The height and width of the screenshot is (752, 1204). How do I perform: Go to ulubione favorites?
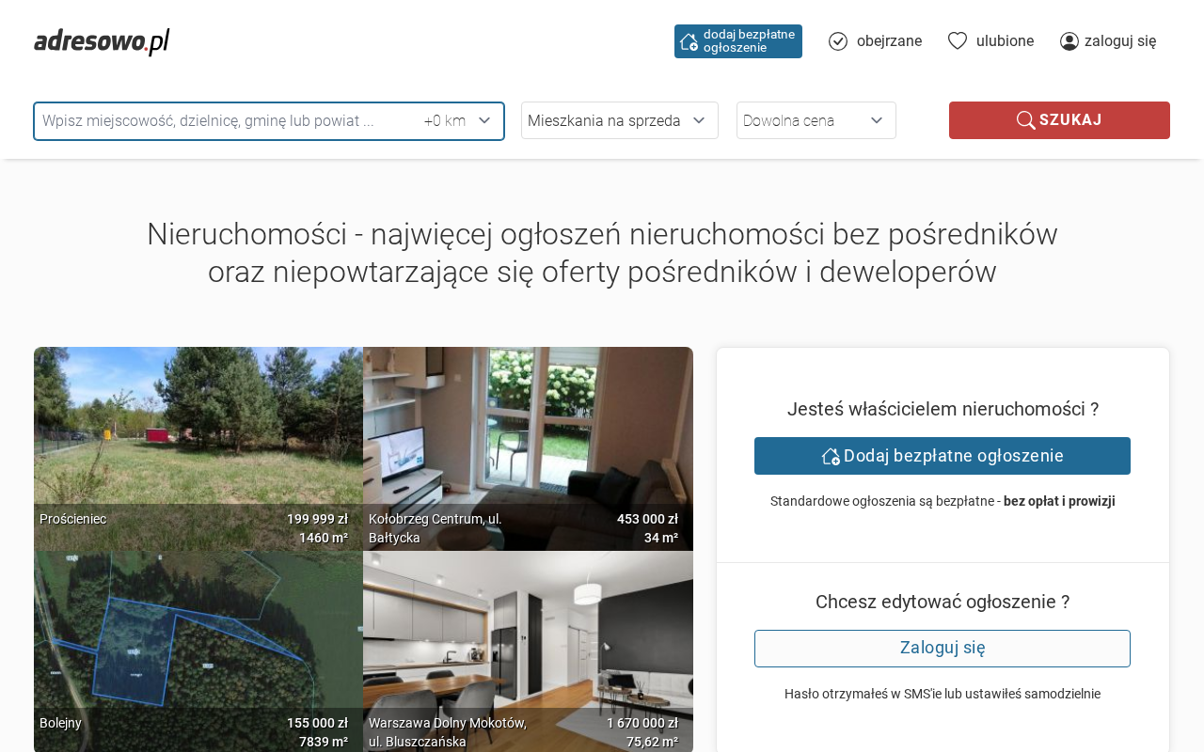pos(1005,41)
